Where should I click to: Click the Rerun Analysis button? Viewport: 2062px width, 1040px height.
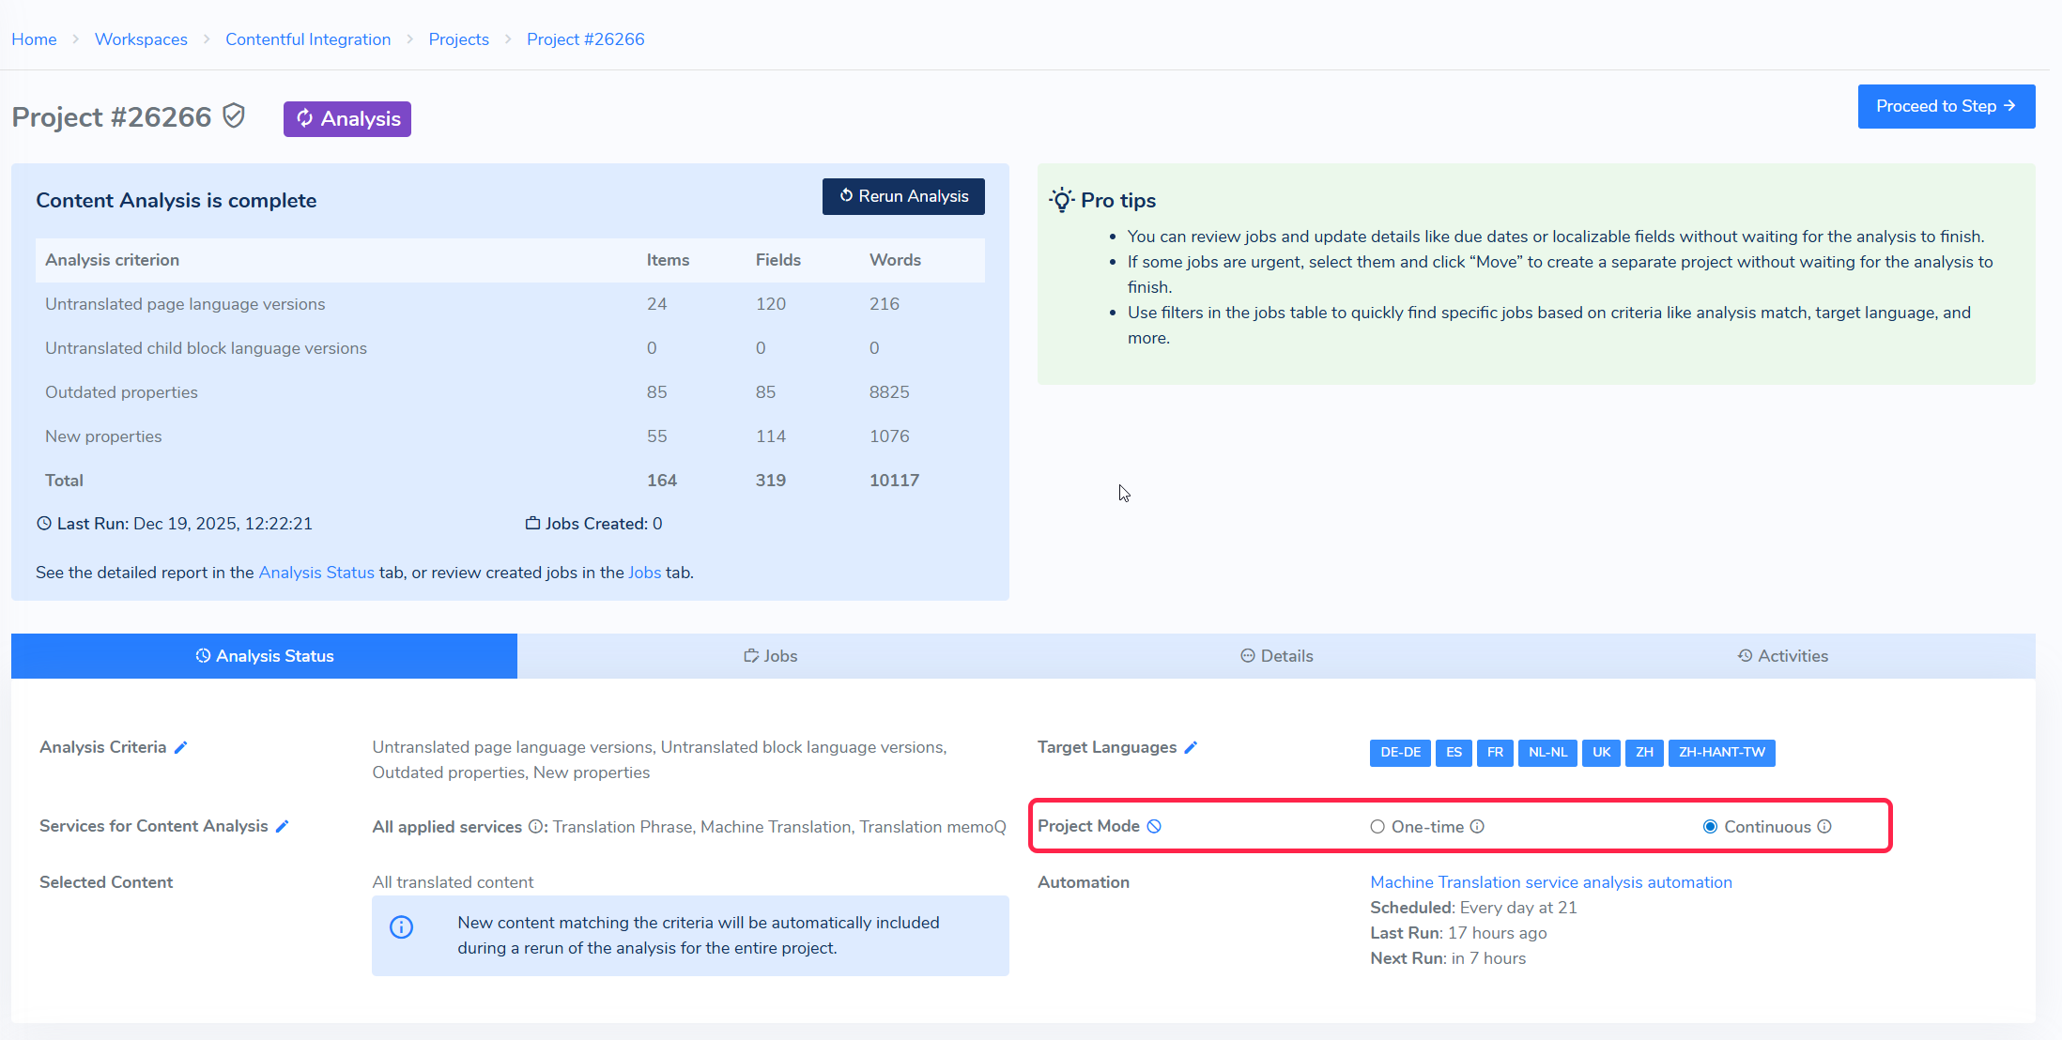pos(903,196)
